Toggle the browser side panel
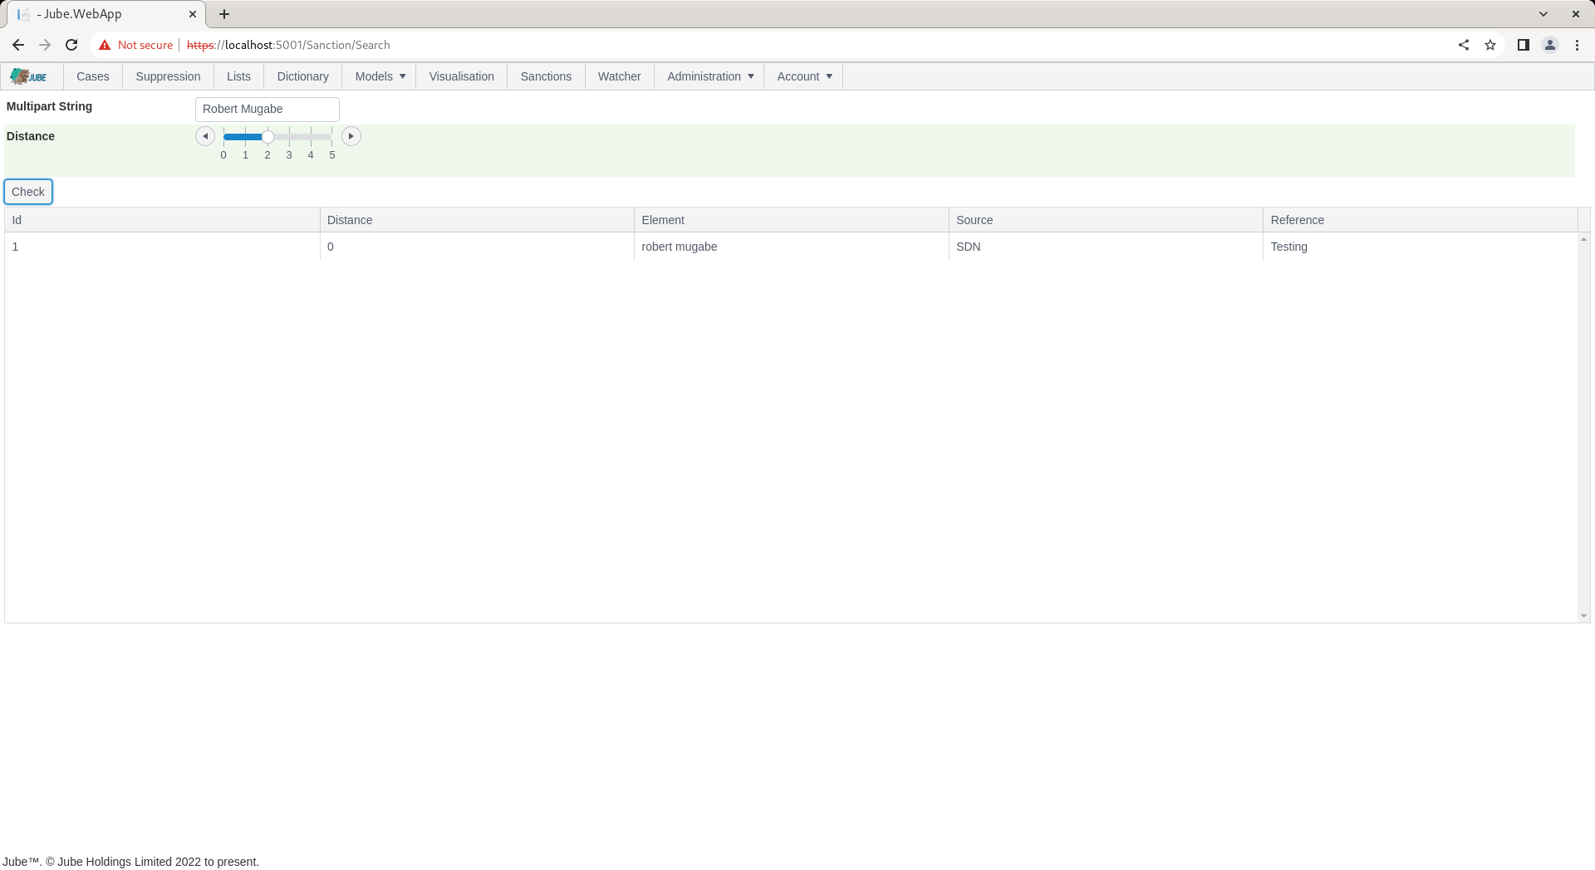 [x=1524, y=45]
